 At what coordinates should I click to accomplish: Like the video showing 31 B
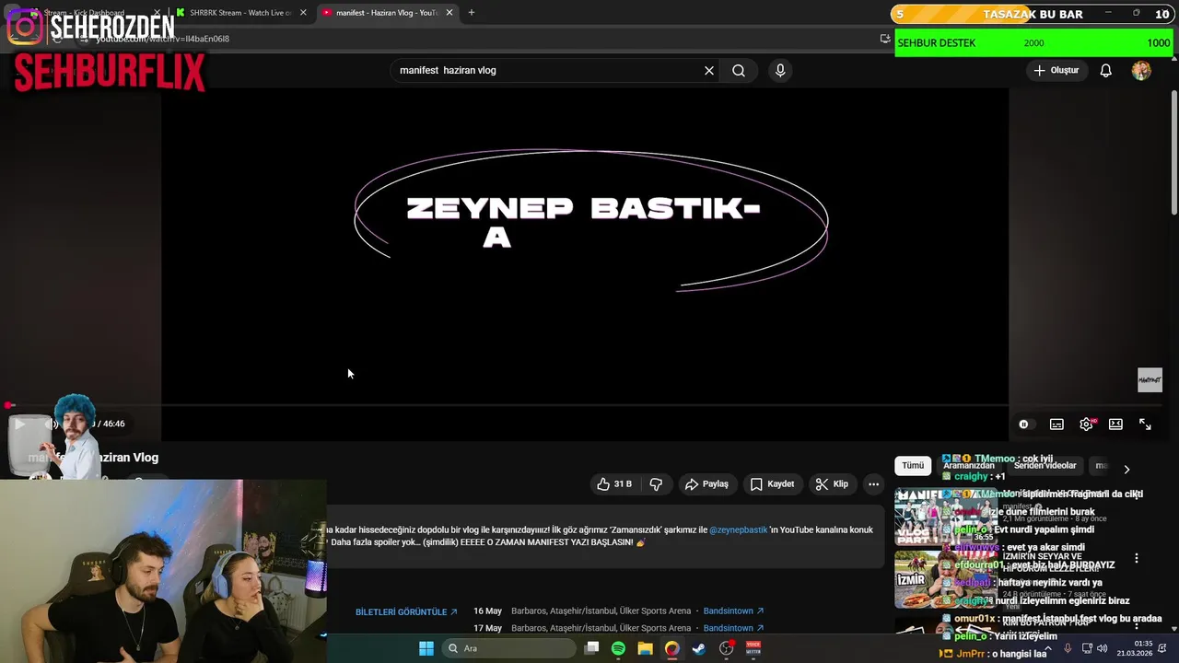(614, 483)
